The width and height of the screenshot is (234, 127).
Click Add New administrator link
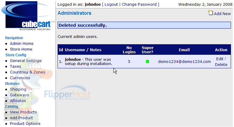(x=222, y=14)
